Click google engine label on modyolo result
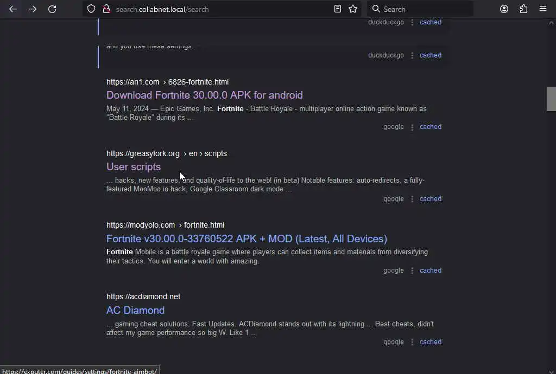 (393, 270)
